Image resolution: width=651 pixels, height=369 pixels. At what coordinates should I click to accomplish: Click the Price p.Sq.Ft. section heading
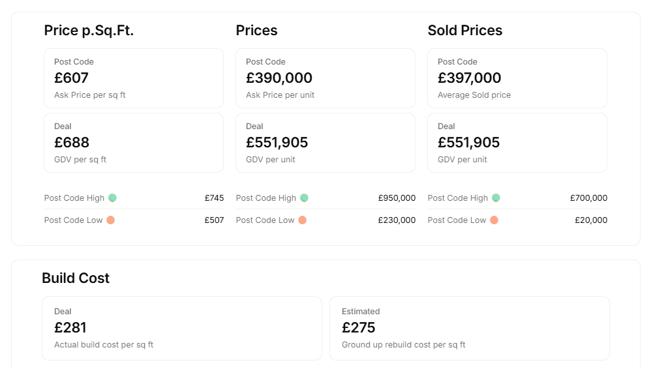tap(89, 30)
